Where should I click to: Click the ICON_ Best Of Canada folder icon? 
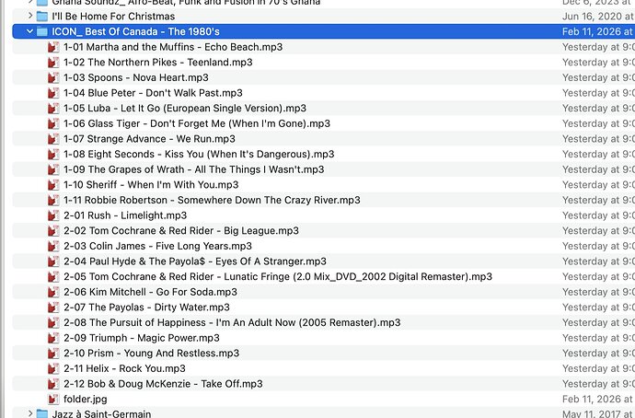(42, 31)
